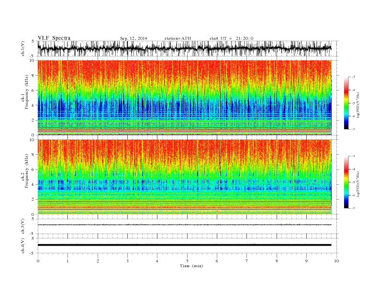Image resolution: width=379 pixels, height=293 pixels.
Task: Click the ch.2 spectrogram color scale bar
Action: point(346,182)
